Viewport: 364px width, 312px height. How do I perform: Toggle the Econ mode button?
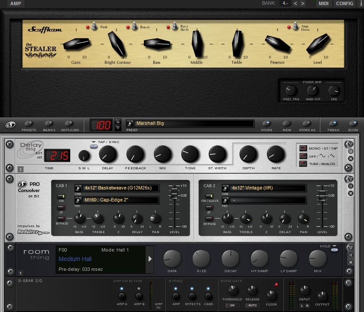coord(353,123)
